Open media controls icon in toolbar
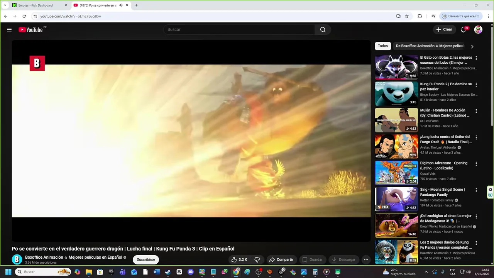The width and height of the screenshot is (494, 278). coord(433,16)
